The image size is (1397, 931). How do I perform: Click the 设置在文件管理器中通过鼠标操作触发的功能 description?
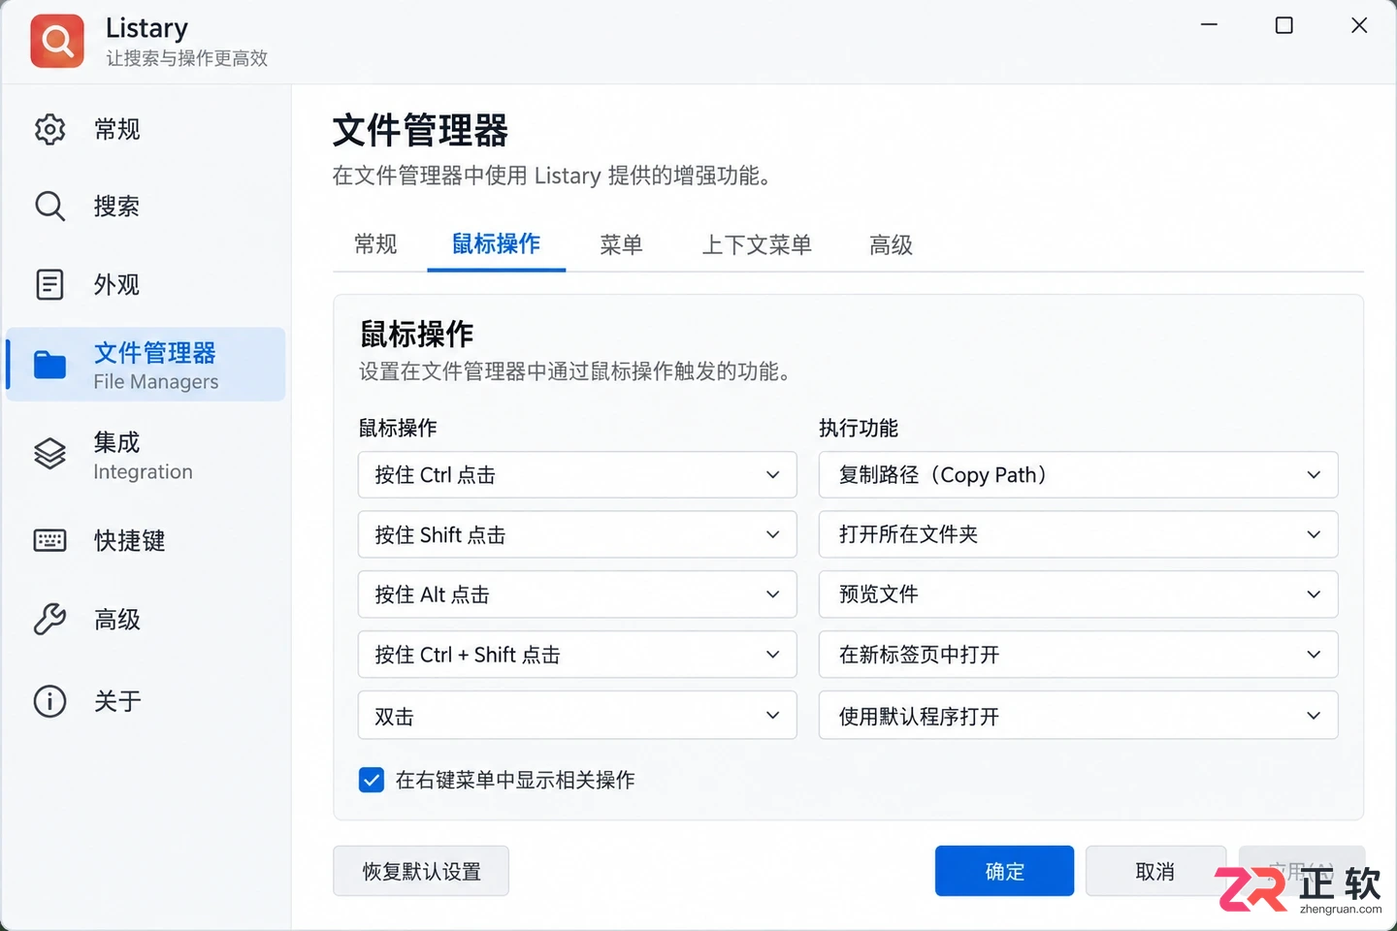pos(578,371)
